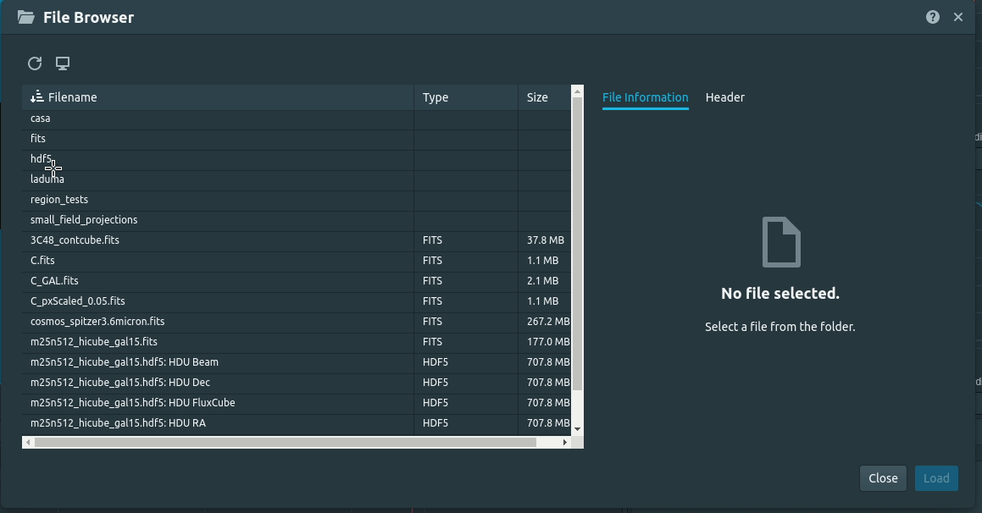The width and height of the screenshot is (982, 513).
Task: Sort files by the Type column
Action: pyautogui.click(x=436, y=97)
